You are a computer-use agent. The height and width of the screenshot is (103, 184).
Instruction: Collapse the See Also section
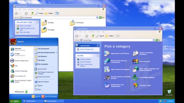(98, 55)
